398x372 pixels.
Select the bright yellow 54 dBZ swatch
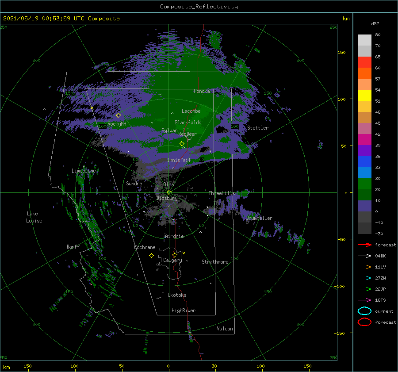tap(364, 95)
